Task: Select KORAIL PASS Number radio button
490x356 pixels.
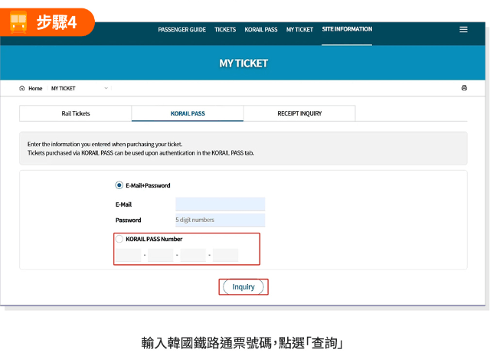Action: [x=119, y=239]
